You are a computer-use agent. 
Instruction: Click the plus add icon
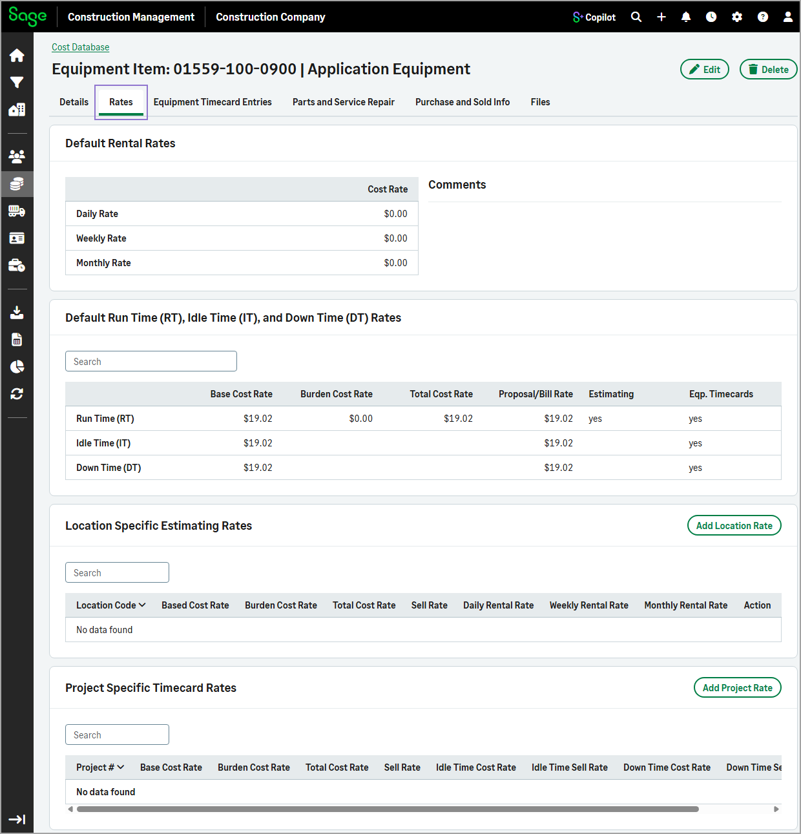[661, 17]
